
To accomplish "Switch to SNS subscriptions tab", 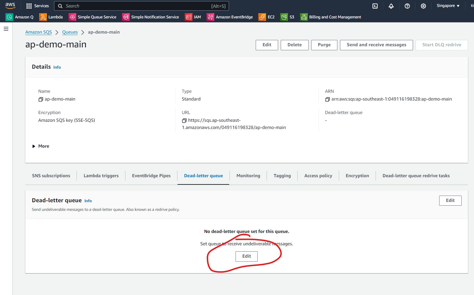I will click(x=51, y=176).
